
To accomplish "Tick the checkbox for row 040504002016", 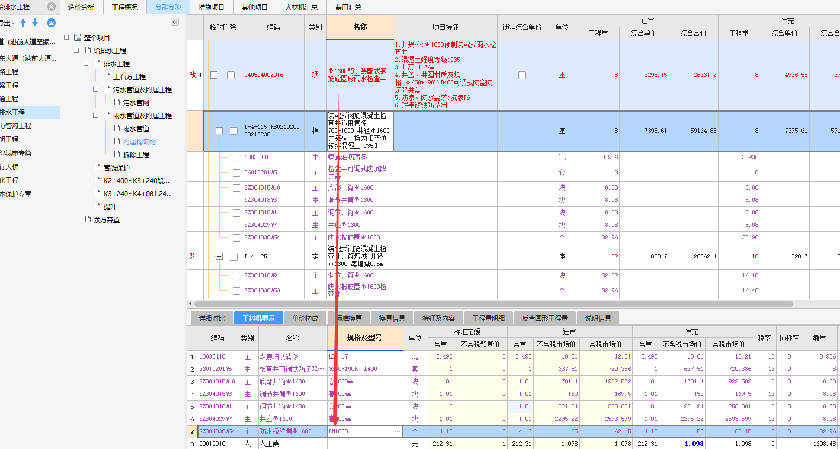I will (x=231, y=75).
